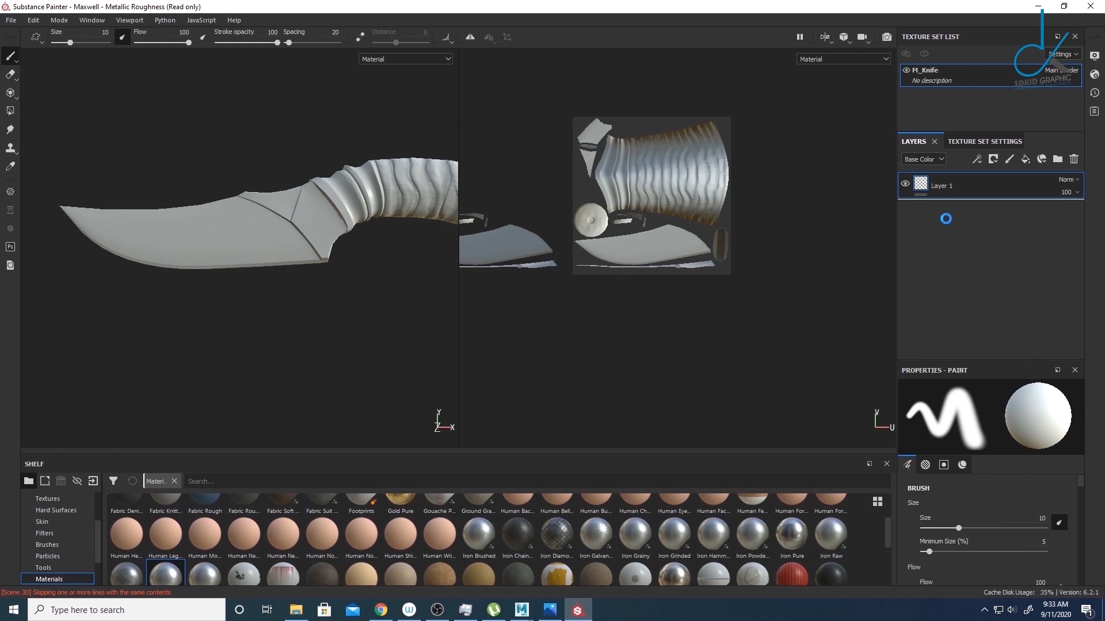Adjust the Spacing slider handle

[x=288, y=43]
